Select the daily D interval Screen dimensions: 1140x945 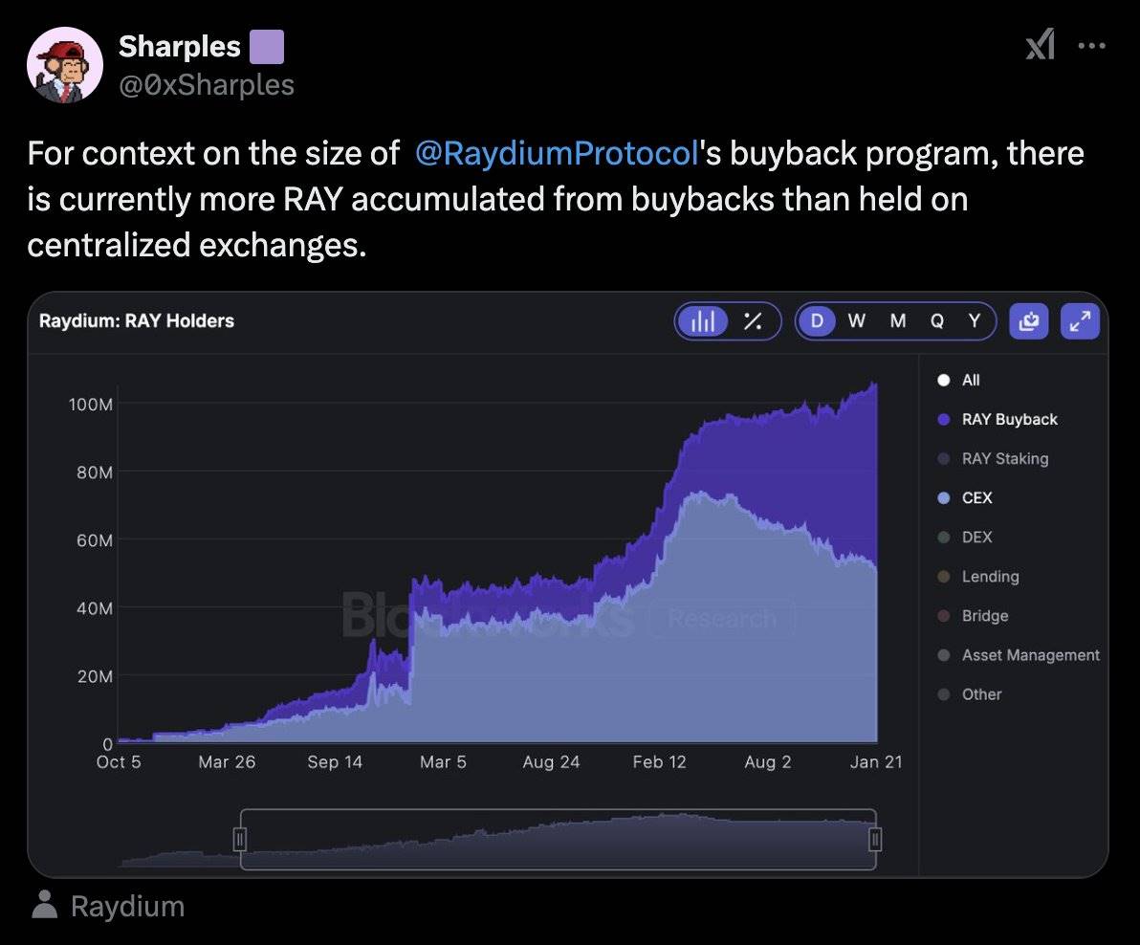click(817, 321)
